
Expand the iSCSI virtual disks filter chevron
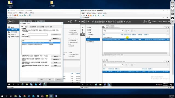168,31
